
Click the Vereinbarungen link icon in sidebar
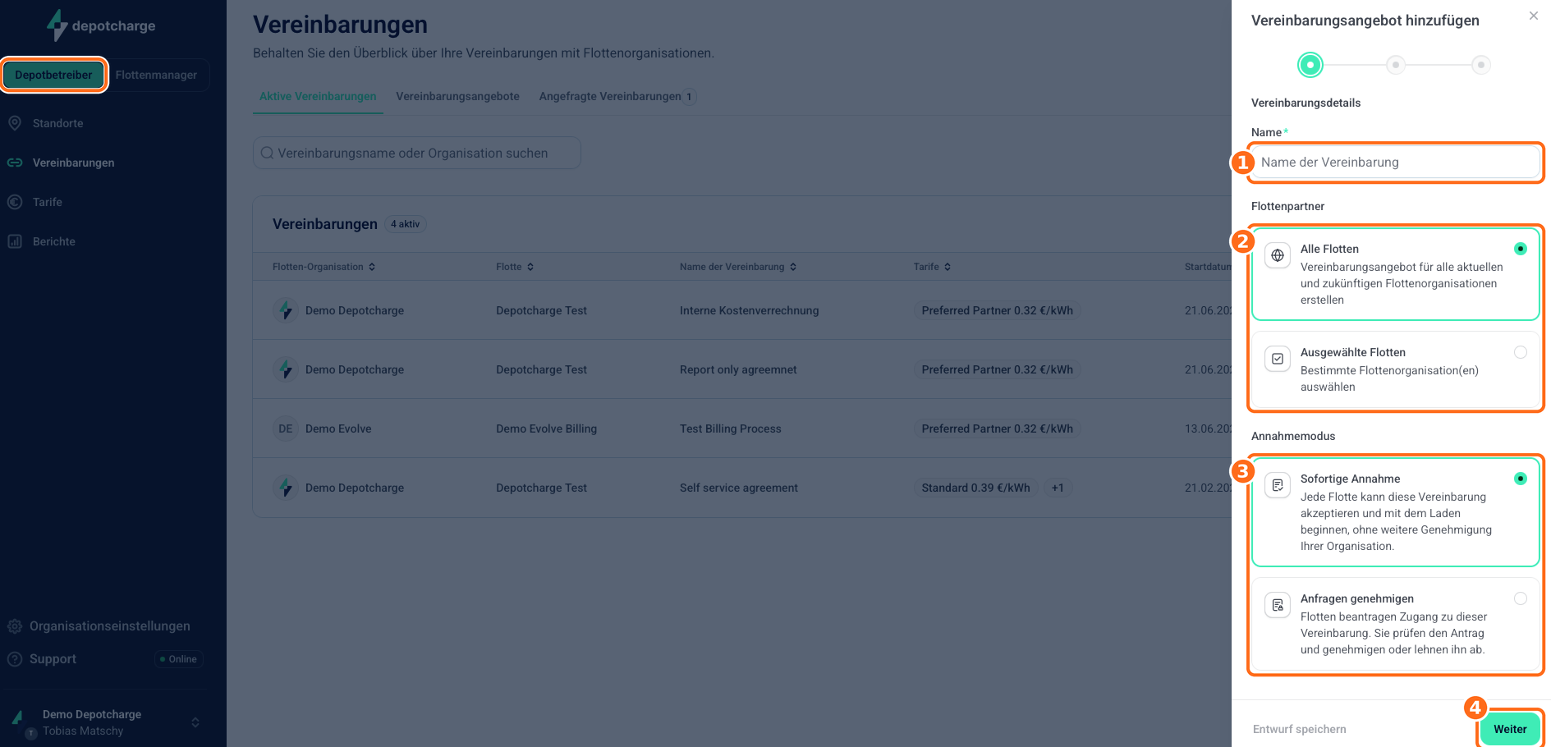click(x=15, y=163)
